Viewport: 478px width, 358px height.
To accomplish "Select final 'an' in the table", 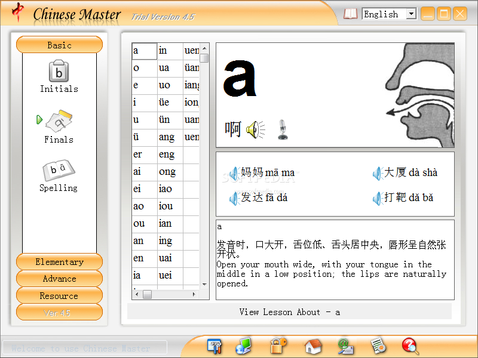I will coord(145,242).
